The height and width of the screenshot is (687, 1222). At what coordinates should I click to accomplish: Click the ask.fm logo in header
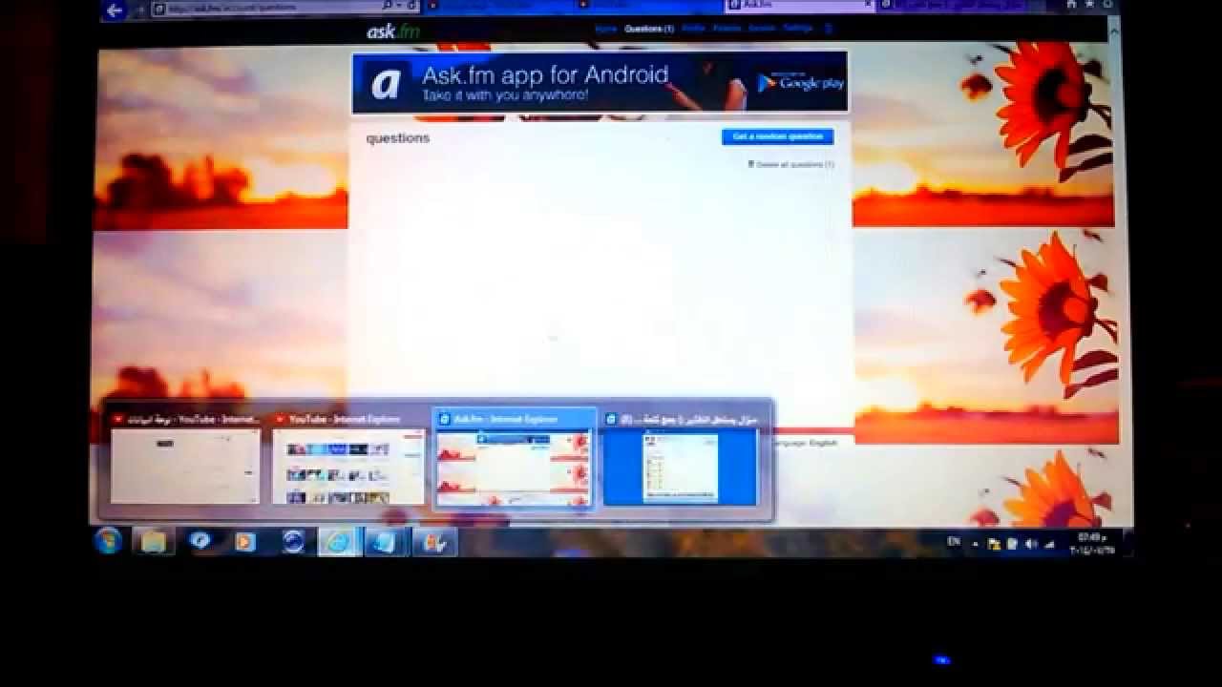[393, 31]
